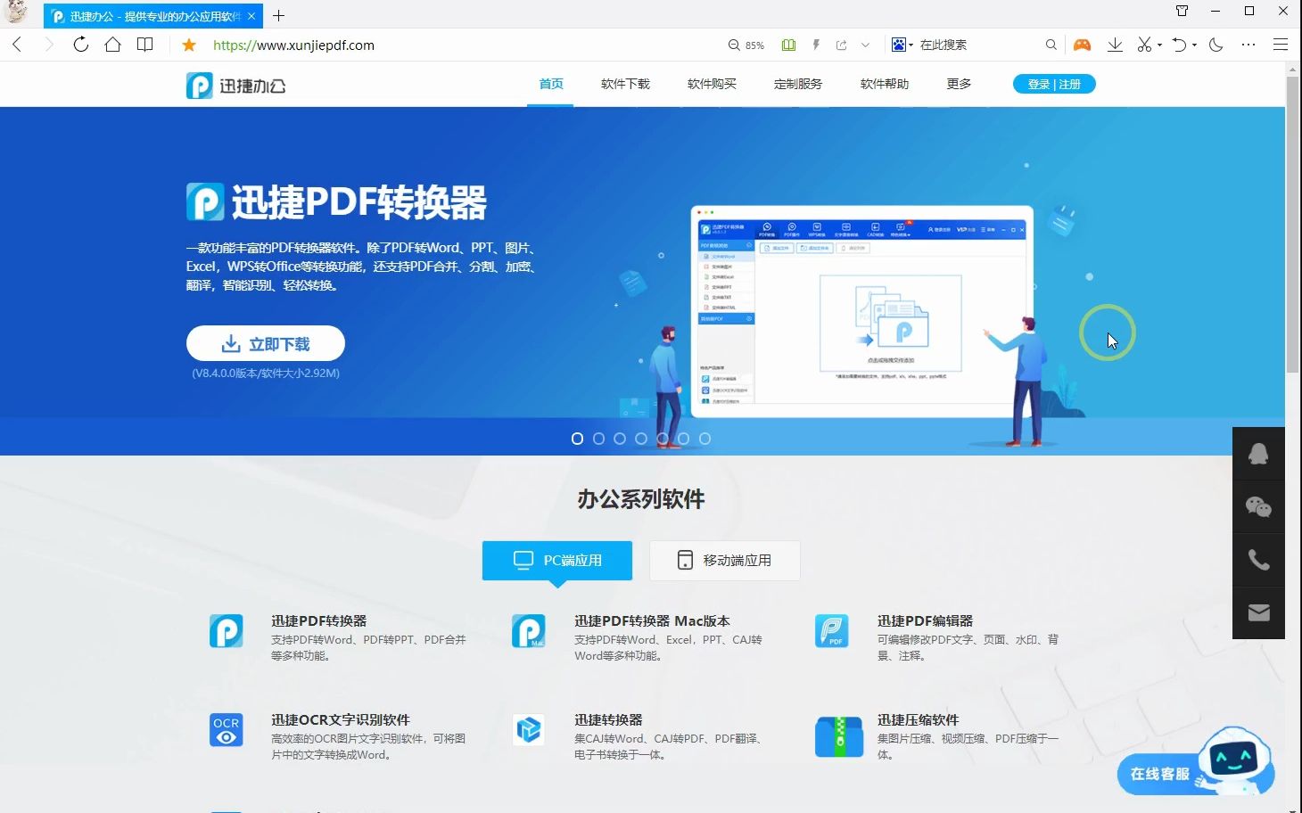Close the 迅捷办公 browser tab
This screenshot has height=813, width=1302.
click(251, 16)
